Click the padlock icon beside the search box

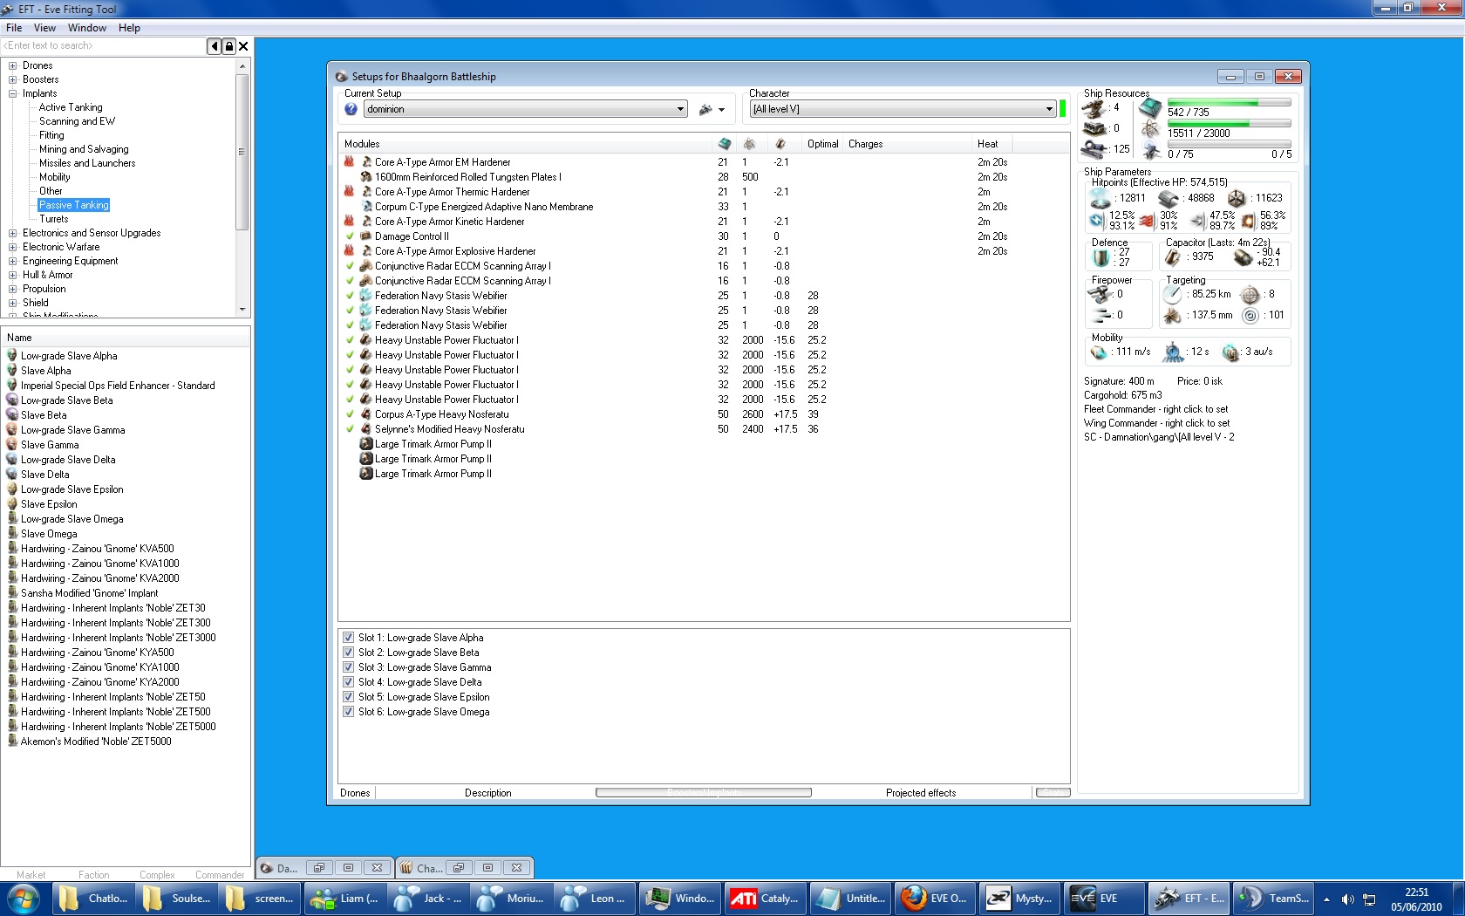pyautogui.click(x=228, y=46)
